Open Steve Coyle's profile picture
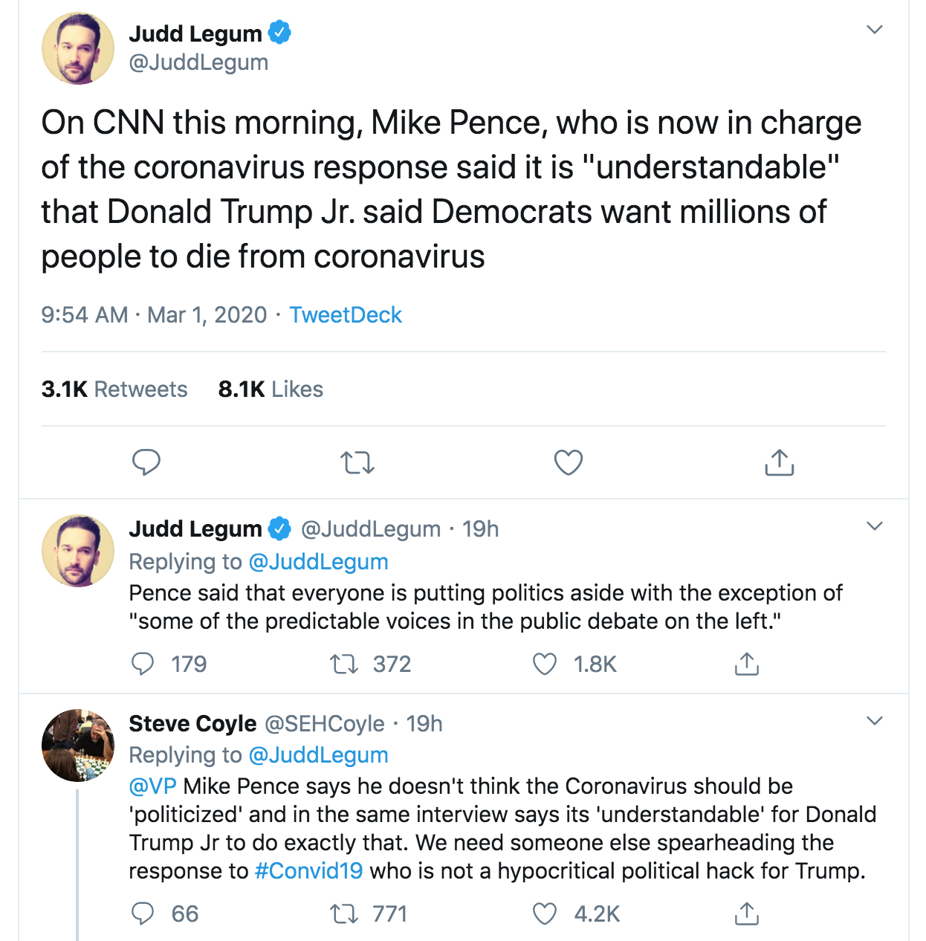Screen dimensions: 926x941 (x=77, y=745)
